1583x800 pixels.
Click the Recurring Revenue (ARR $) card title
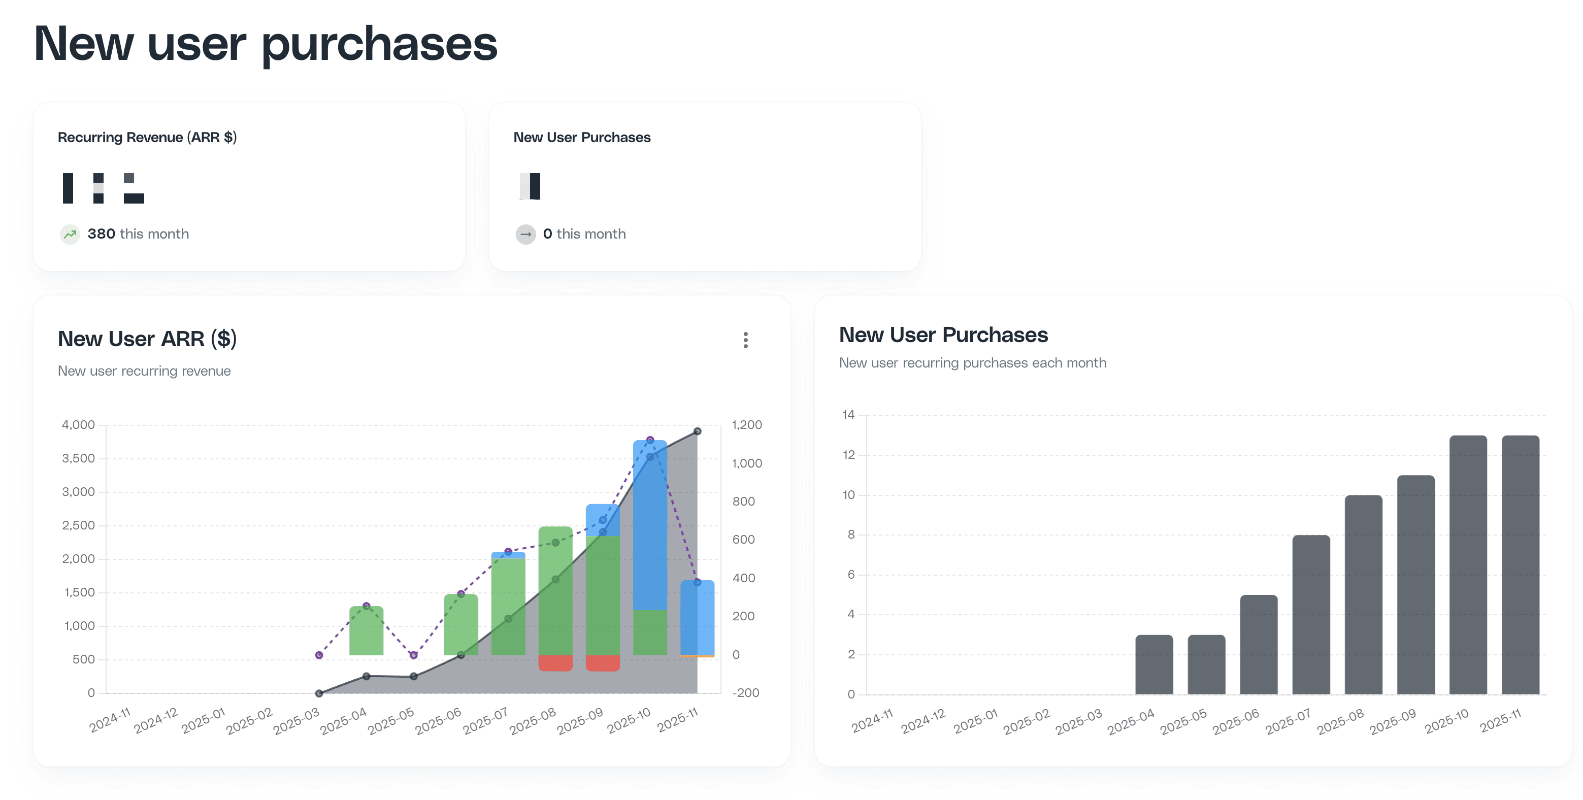[147, 137]
